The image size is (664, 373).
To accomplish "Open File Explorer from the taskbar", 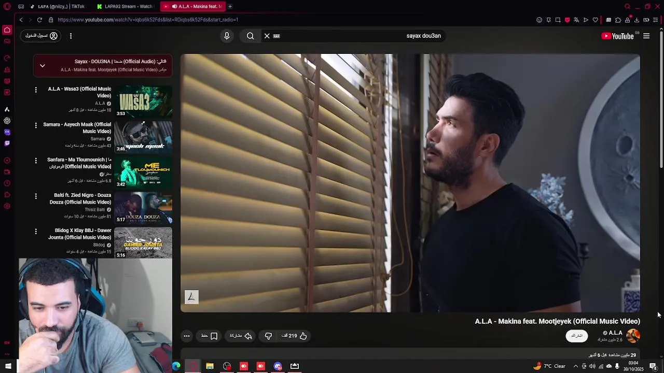I will tap(210, 366).
